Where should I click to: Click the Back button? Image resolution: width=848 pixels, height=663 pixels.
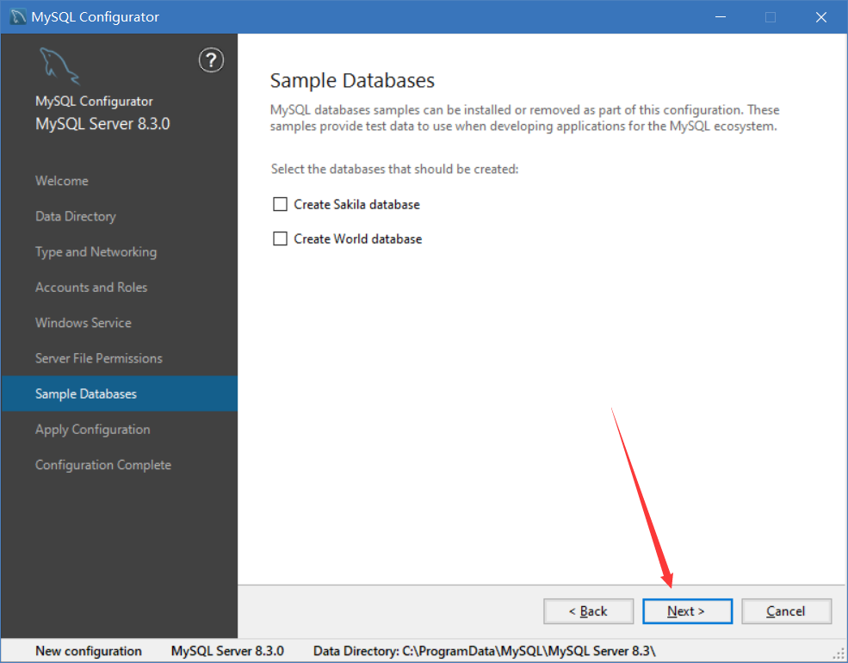(x=588, y=611)
